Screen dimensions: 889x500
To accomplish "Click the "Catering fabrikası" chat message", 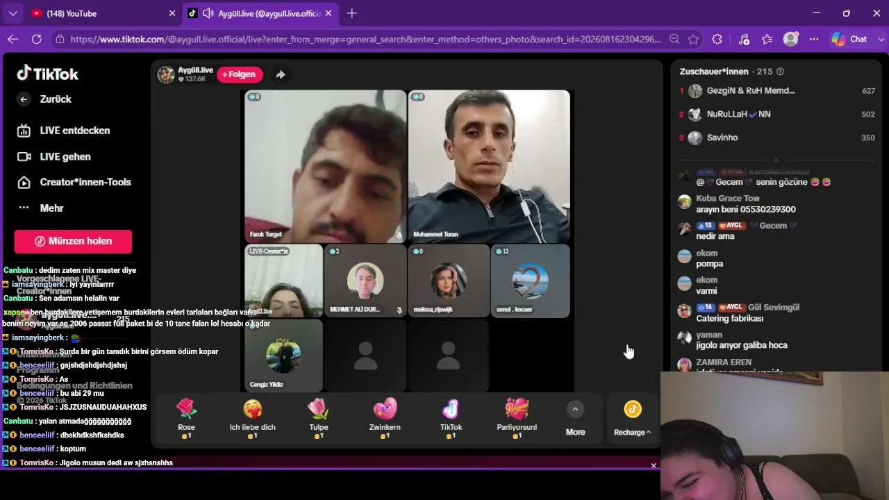I will coord(730,319).
